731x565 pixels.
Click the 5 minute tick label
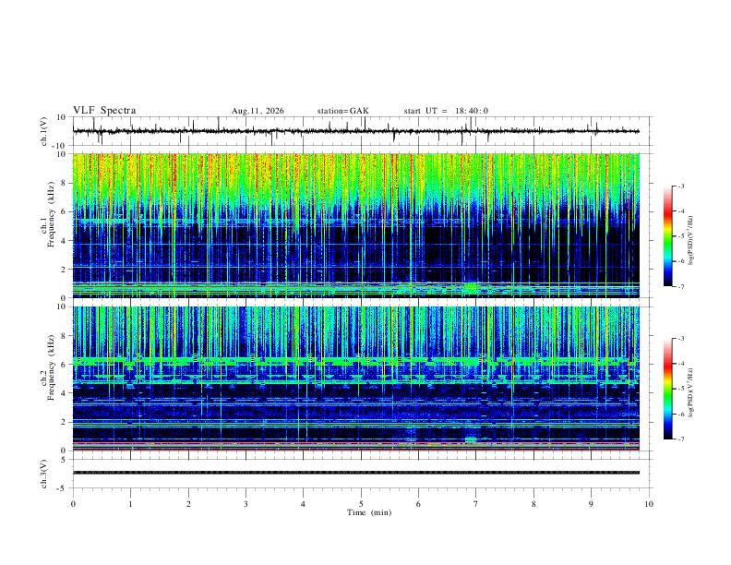[361, 504]
